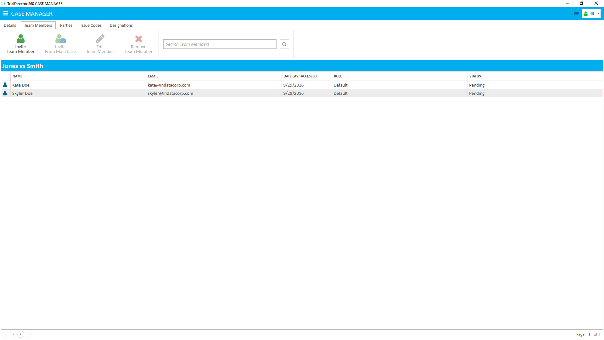
Task: Sort by the STATUS column header
Action: 535,76
